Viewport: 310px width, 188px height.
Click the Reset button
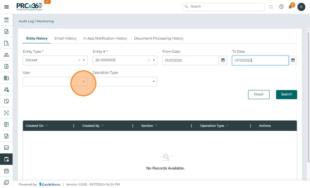[x=258, y=94]
